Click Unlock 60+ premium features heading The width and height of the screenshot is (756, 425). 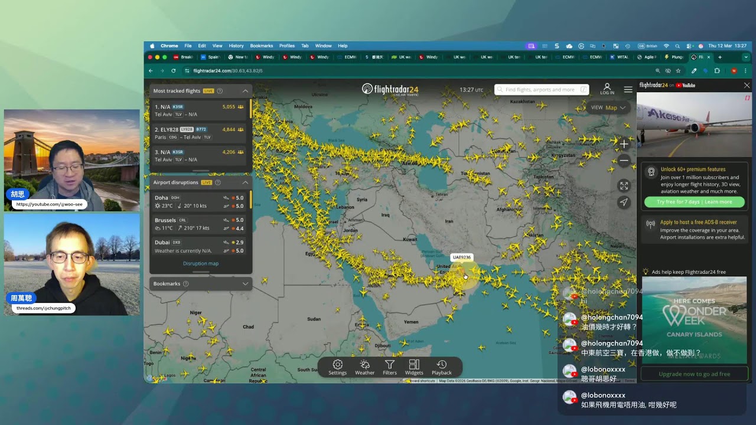(693, 169)
